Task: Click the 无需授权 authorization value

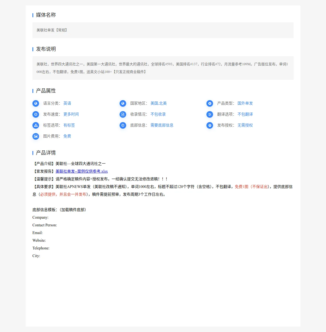Action: point(245,125)
